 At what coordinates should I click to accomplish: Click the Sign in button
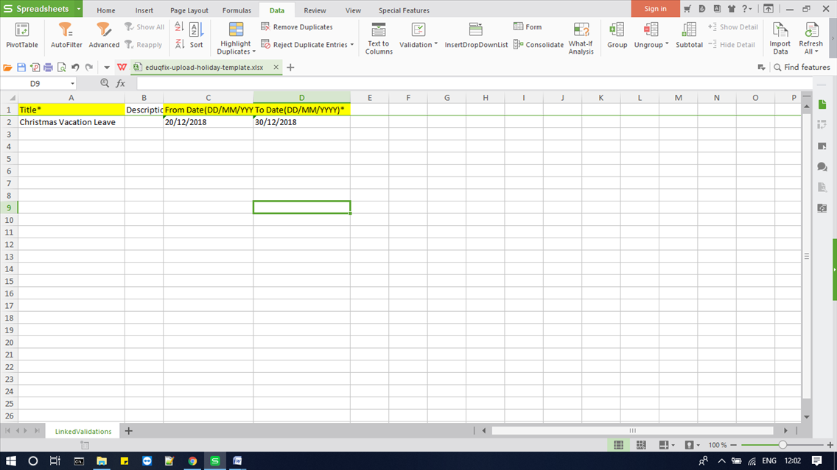click(x=655, y=9)
